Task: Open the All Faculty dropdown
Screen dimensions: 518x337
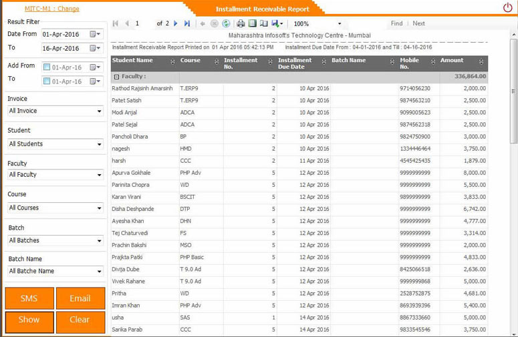Action: (x=55, y=175)
